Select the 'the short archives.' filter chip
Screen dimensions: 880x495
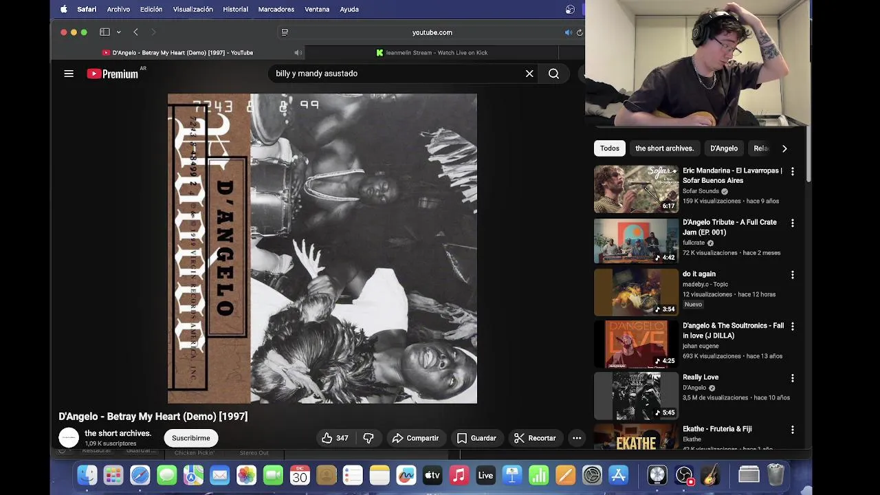(x=664, y=148)
